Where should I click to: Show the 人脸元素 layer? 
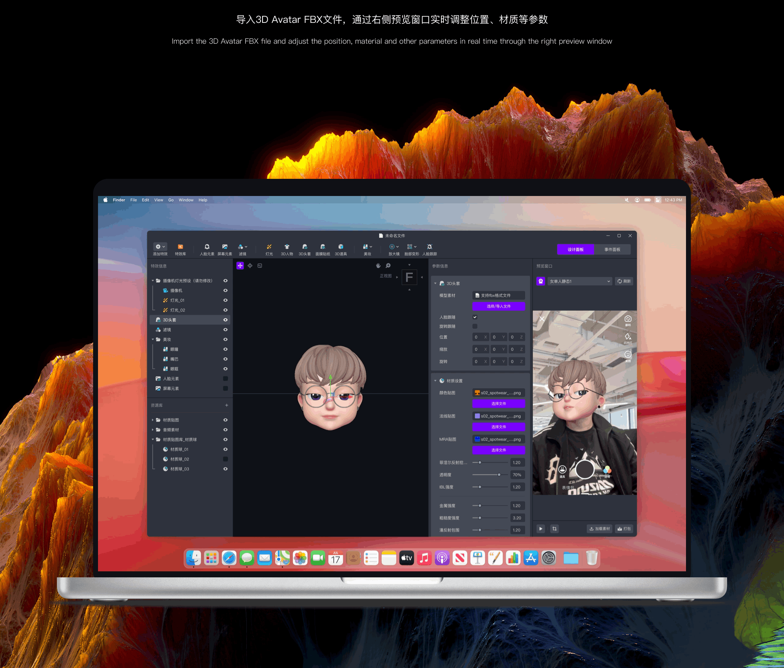point(225,379)
